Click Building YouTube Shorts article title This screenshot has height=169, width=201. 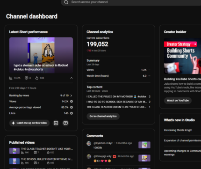[x=182, y=79]
